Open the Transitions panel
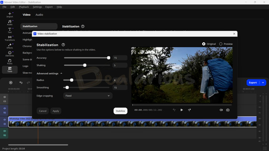The image size is (269, 151). (x=10, y=38)
